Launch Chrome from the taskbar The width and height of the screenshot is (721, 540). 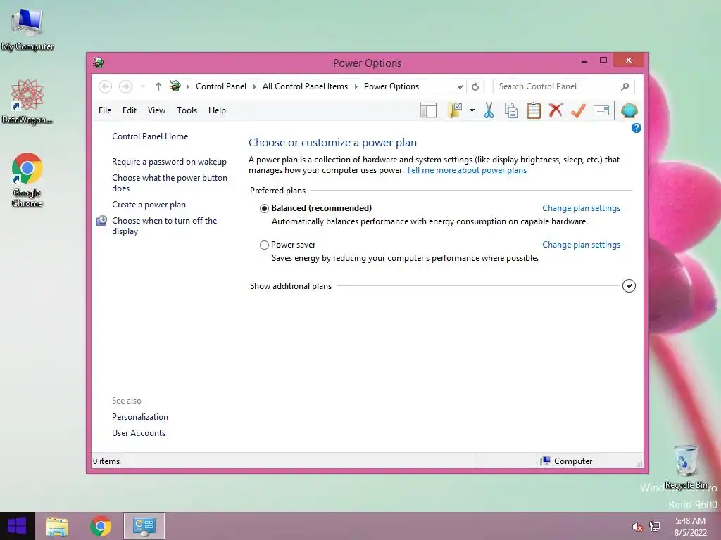tap(101, 526)
